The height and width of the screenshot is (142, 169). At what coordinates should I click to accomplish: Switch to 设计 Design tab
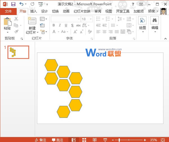45,11
